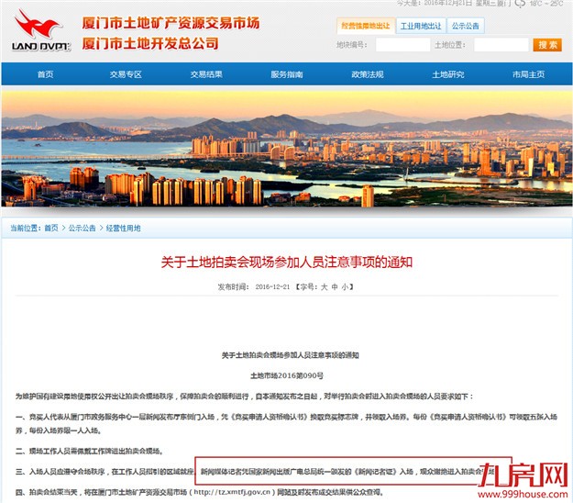Open the 首页 navigation menu item
This screenshot has width=573, height=503.
point(45,74)
